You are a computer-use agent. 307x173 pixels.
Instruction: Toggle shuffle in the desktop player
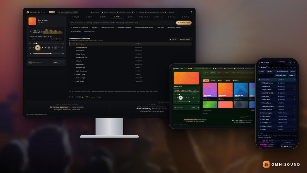coord(30,48)
